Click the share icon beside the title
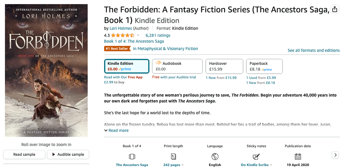The image size is (344, 168). pos(334,9)
